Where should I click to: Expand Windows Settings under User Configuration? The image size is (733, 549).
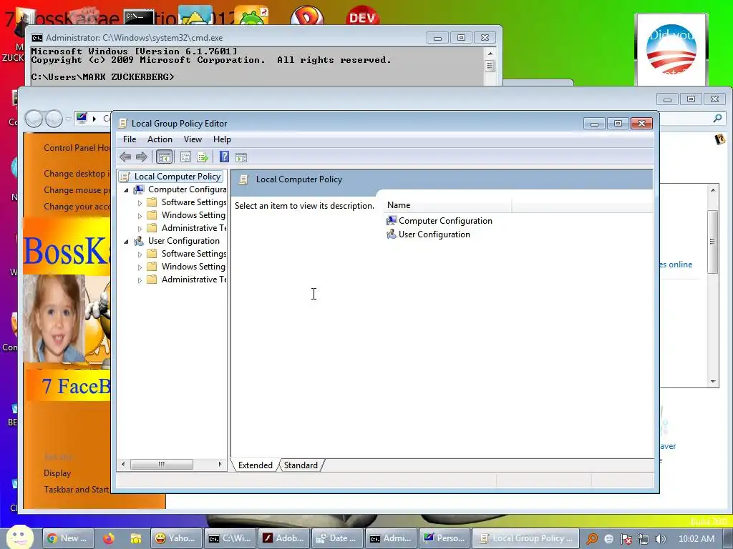point(140,267)
